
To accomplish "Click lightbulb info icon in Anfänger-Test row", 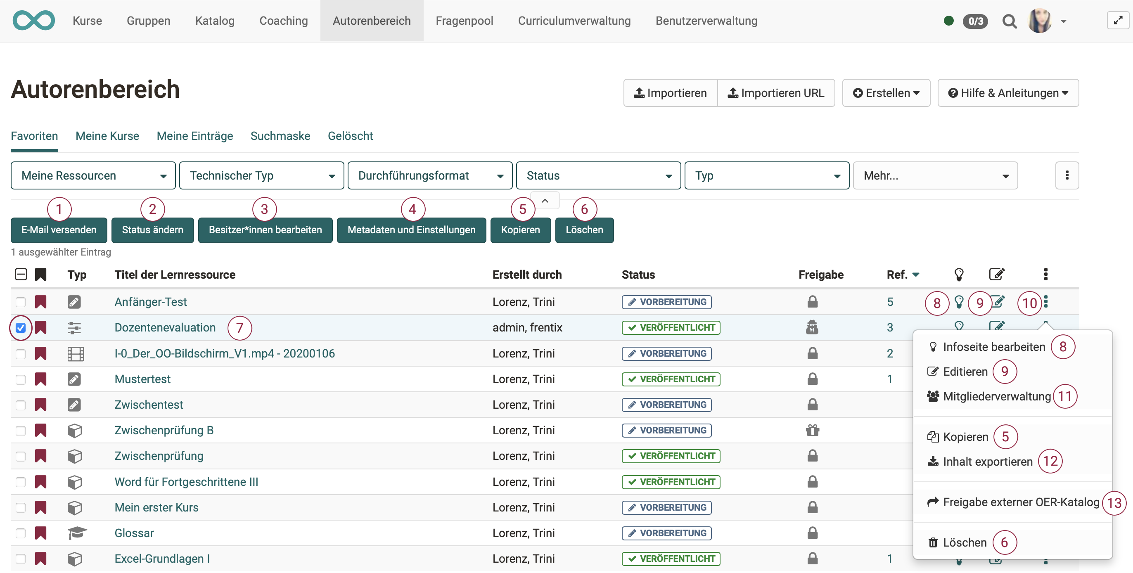I will pos(959,302).
